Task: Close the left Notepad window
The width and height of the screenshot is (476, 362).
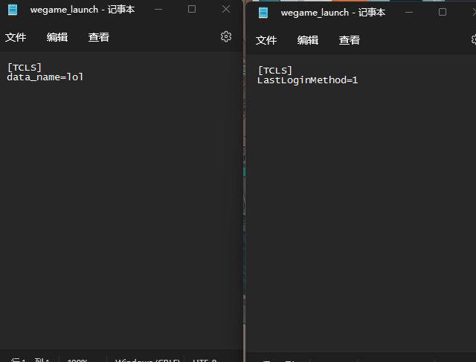Action: pos(226,9)
